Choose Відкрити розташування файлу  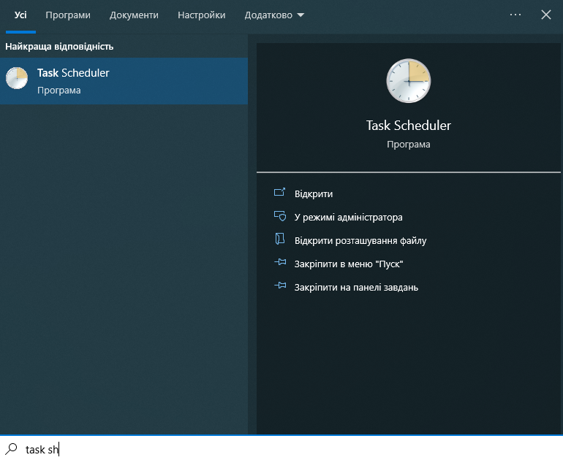coord(360,240)
